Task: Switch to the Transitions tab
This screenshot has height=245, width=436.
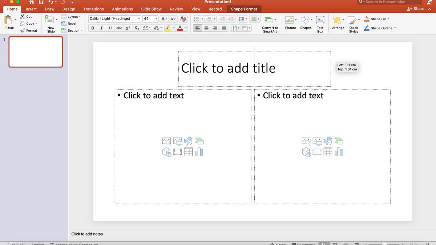Action: tap(93, 9)
